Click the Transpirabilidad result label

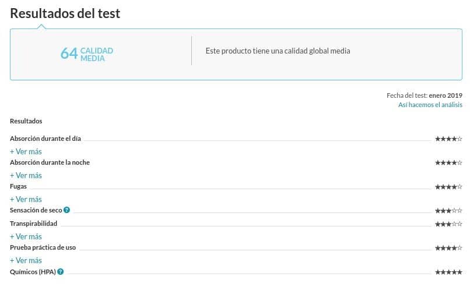[x=34, y=224]
